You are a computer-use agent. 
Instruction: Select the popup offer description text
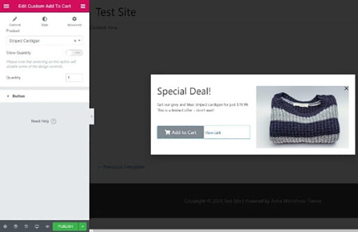[202, 107]
